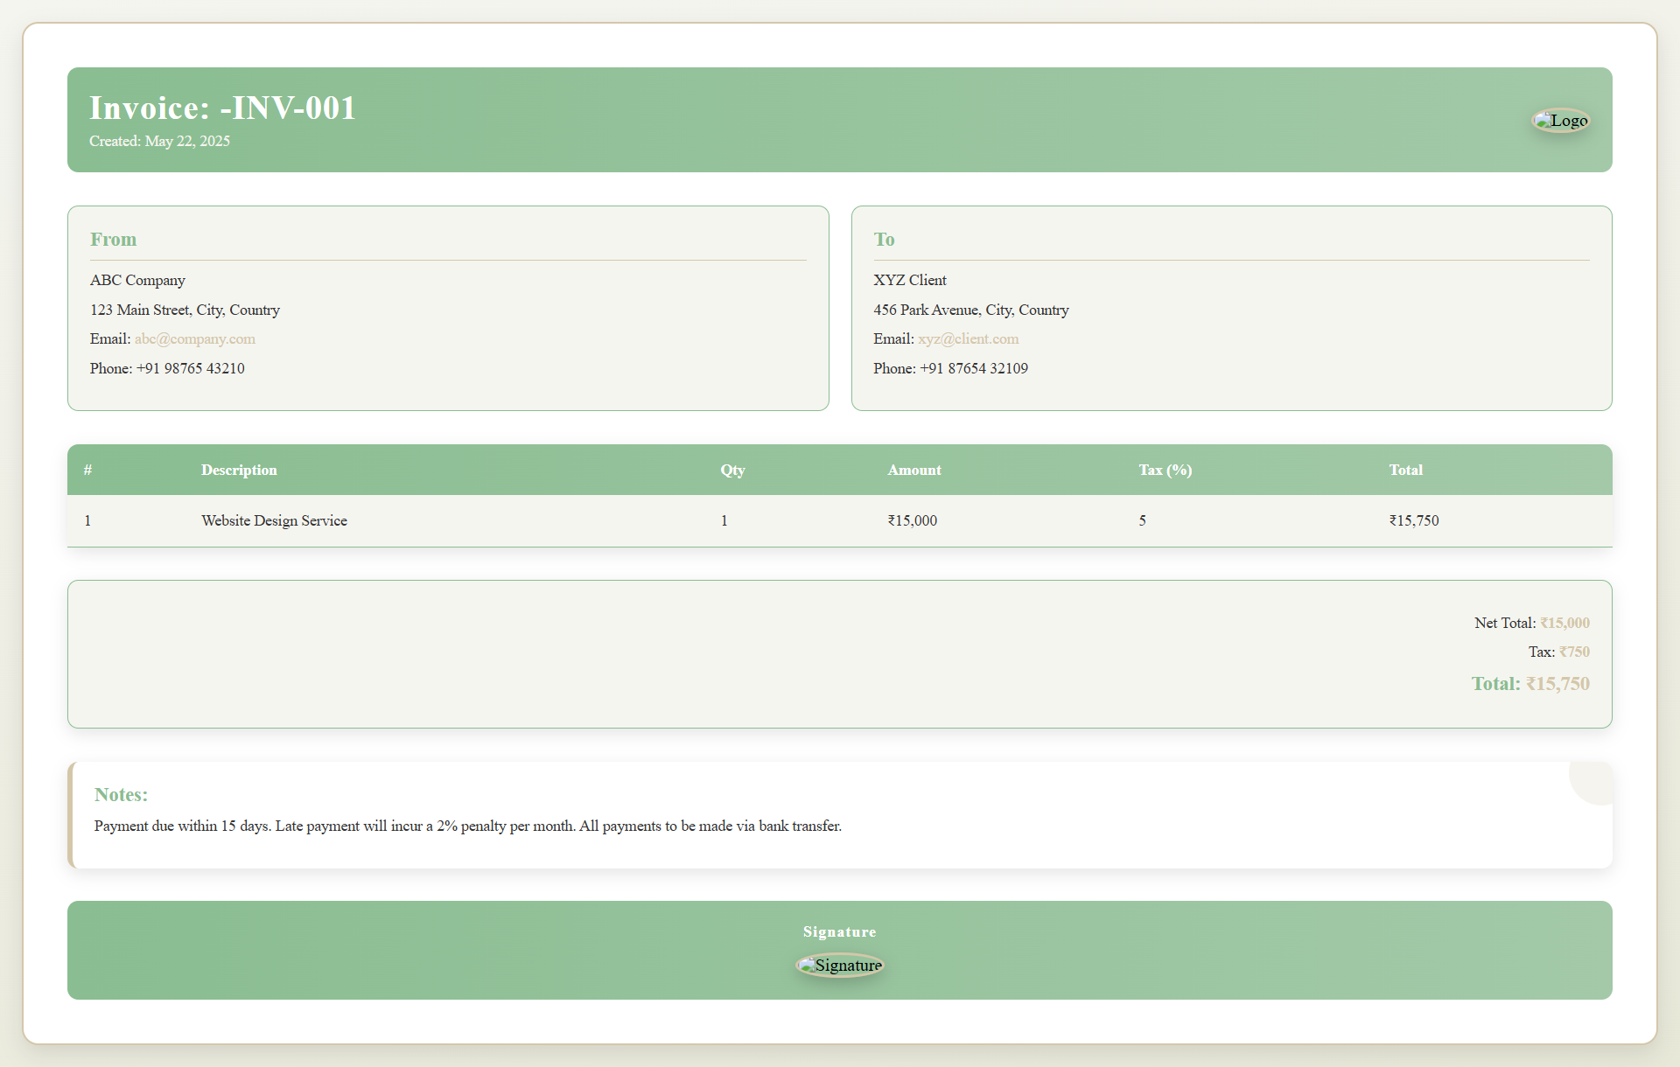1680x1067 pixels.
Task: Select the Website Design Service row
Action: pyautogui.click(x=274, y=521)
